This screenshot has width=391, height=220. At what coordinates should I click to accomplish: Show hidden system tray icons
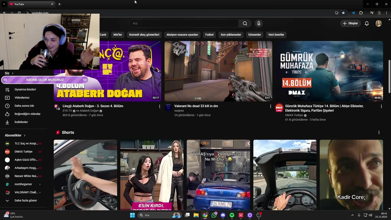(352, 215)
